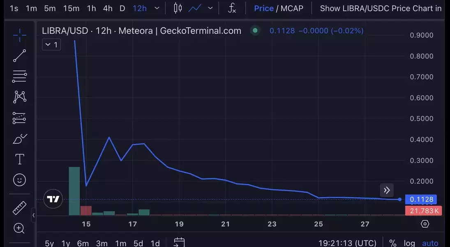
Task: Click the TradingView logo
Action: click(53, 199)
